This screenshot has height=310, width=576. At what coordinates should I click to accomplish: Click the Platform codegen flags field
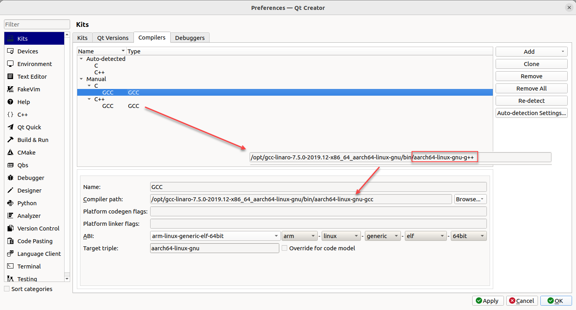319,212
